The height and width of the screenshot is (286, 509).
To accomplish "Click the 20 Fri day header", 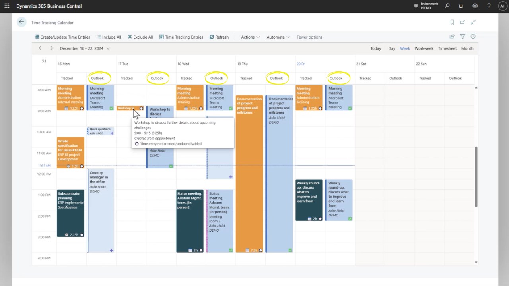I will (301, 64).
